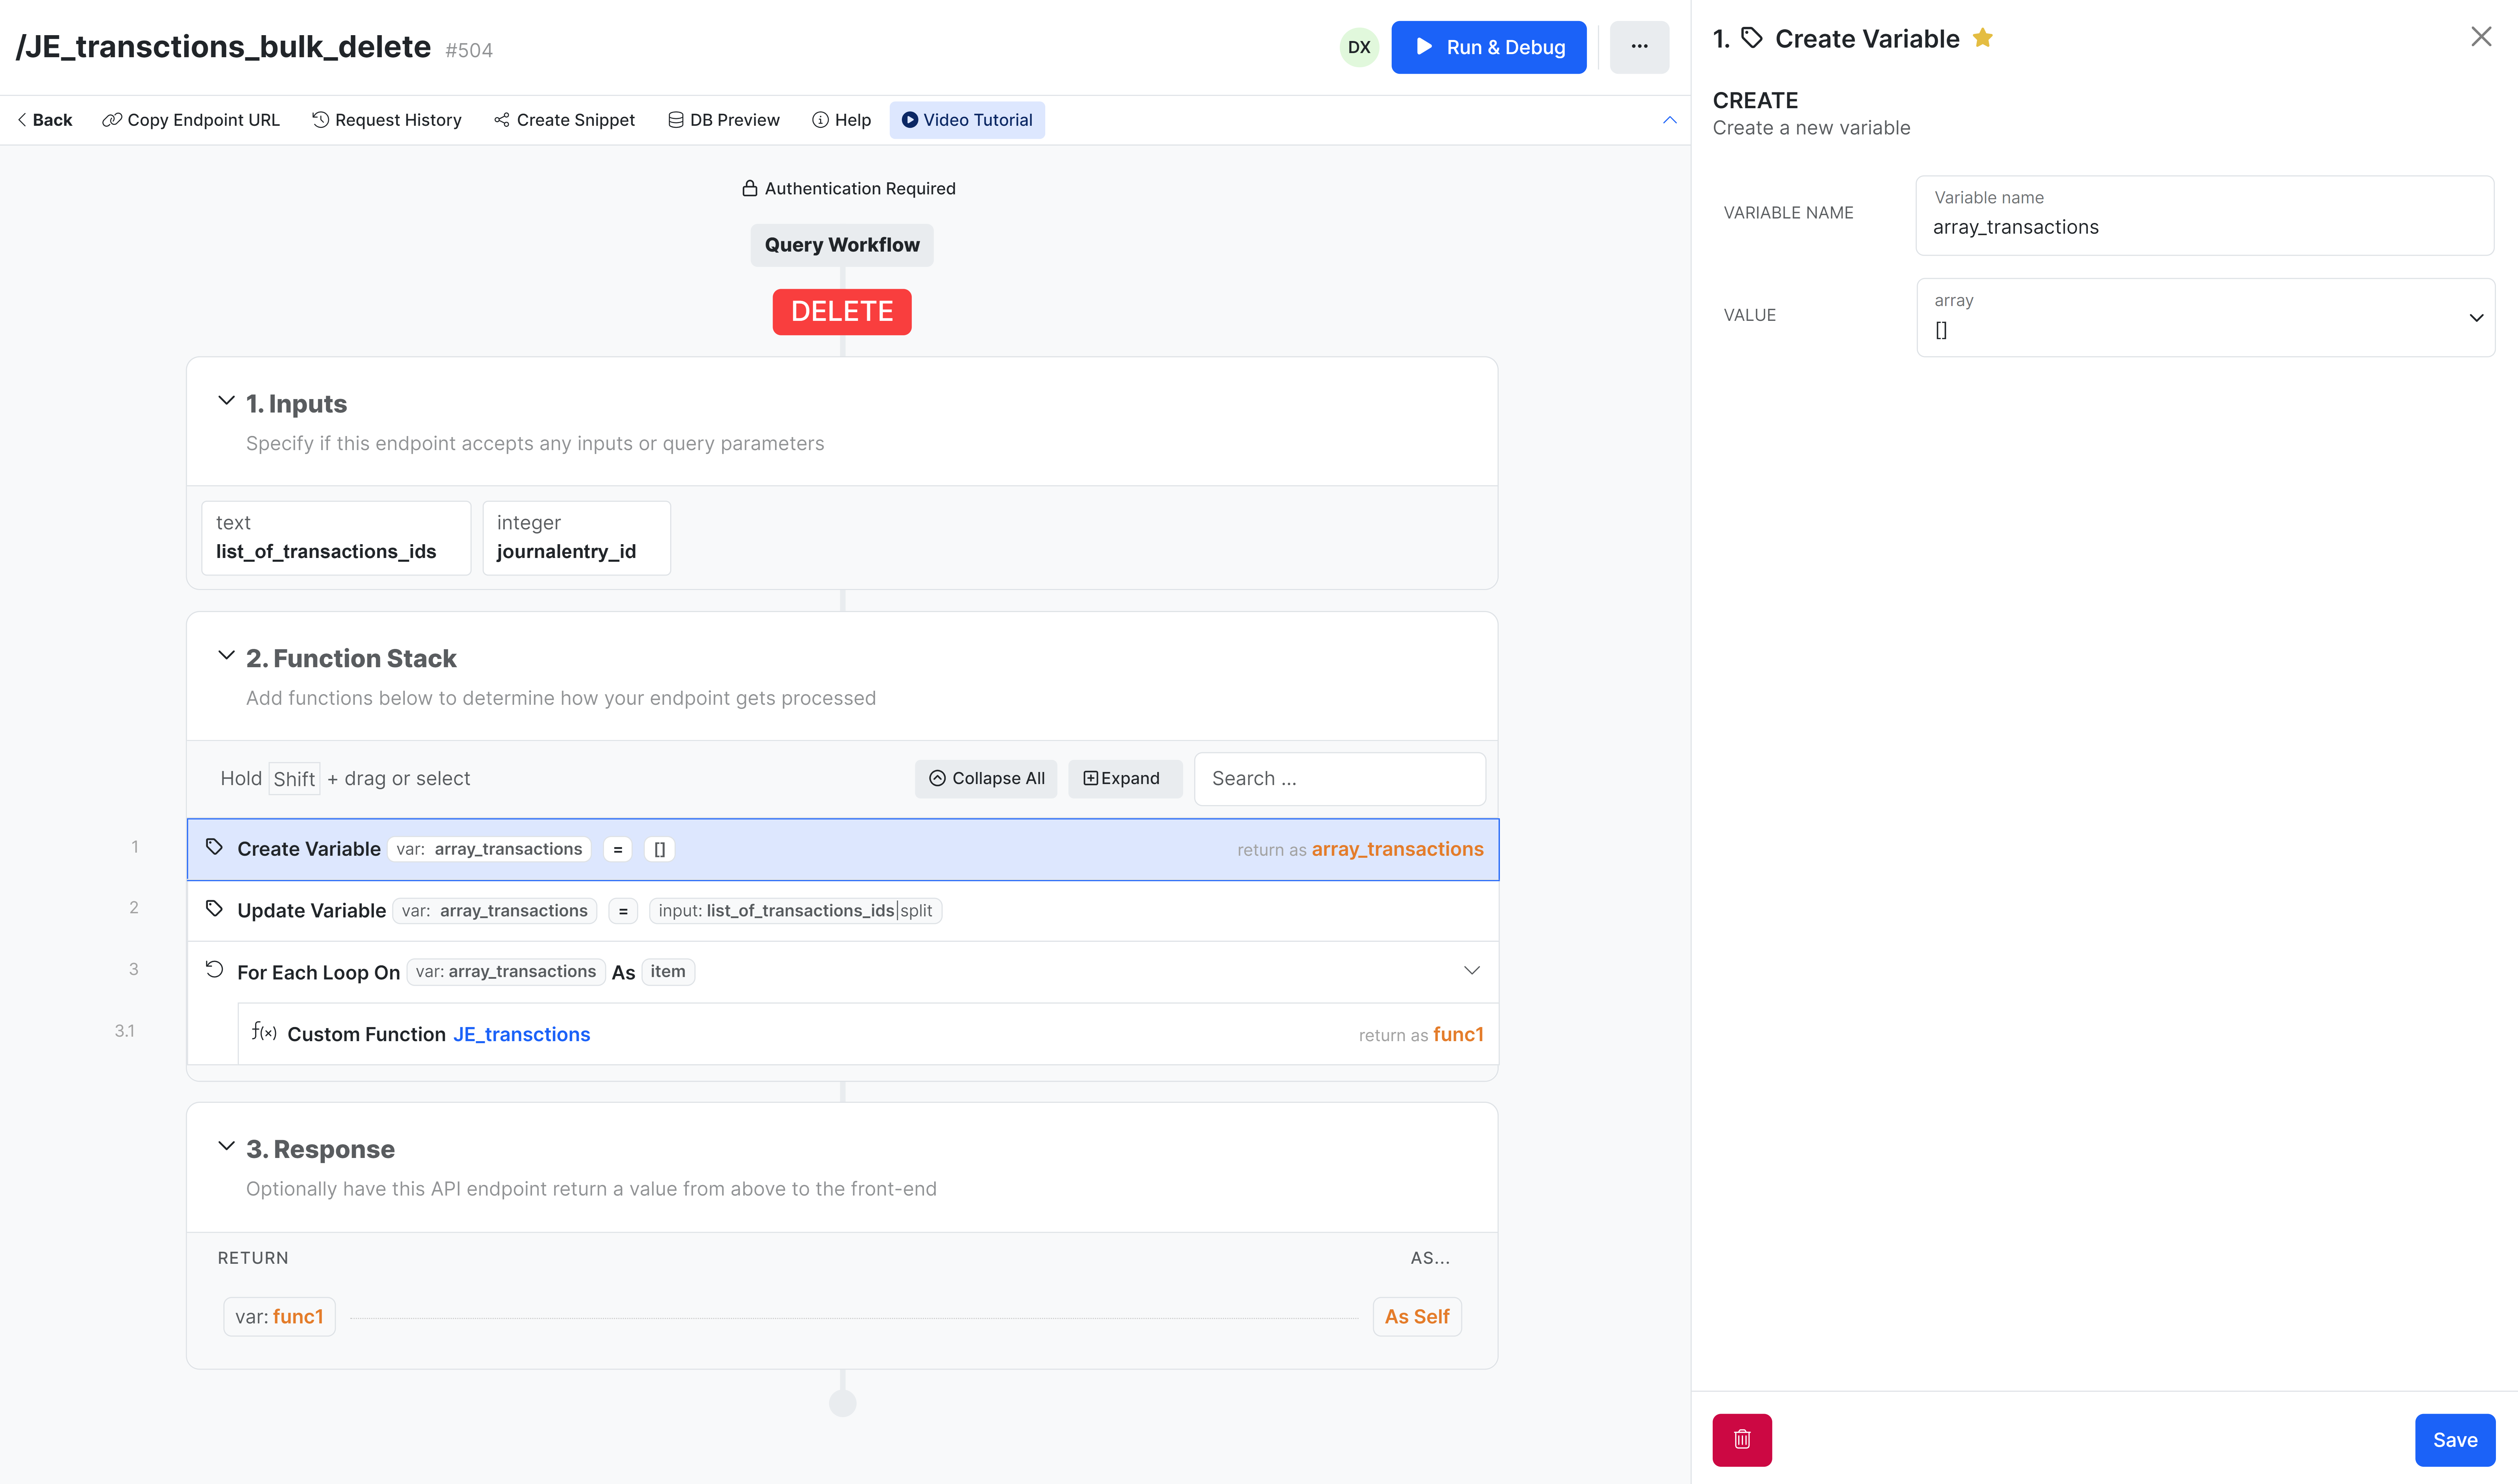Select the list_of_transactions_ids text input
Image resolution: width=2518 pixels, height=1484 pixels.
coord(336,538)
